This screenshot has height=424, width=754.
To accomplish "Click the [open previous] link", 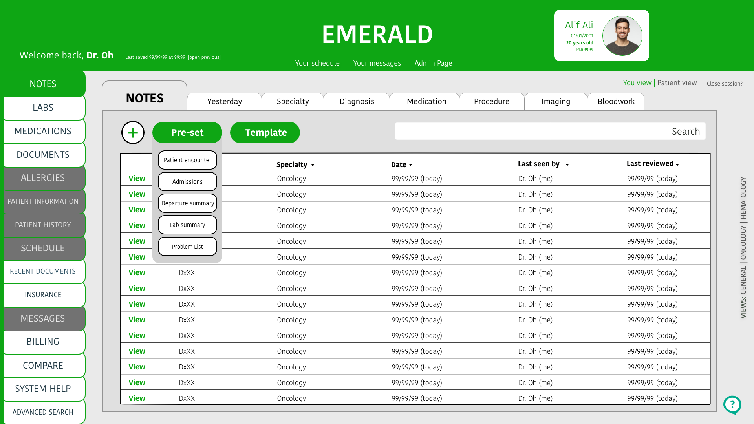I will (204, 57).
